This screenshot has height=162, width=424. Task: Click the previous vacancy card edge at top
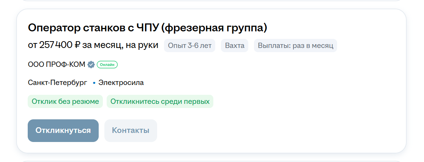click(212, 0)
